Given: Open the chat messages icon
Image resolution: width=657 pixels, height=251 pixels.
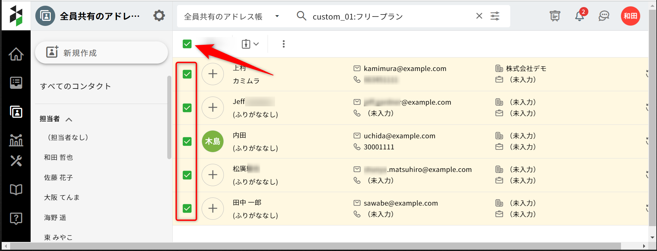Looking at the screenshot, I should [604, 16].
